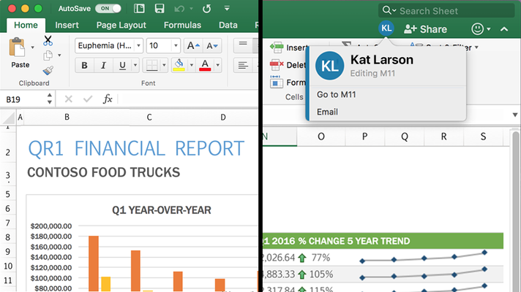Click the top align icon
Image resolution: width=521 pixels, height=292 pixels.
point(243,45)
